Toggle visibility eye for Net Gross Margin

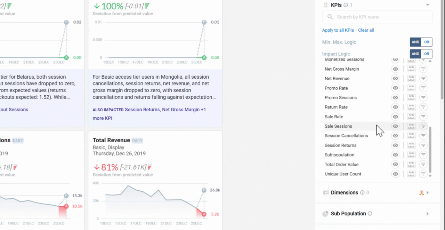pyautogui.click(x=395, y=69)
